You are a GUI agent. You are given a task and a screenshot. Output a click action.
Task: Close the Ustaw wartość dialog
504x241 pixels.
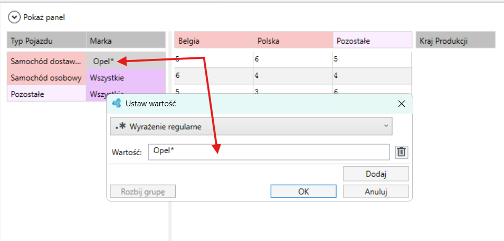pos(401,104)
